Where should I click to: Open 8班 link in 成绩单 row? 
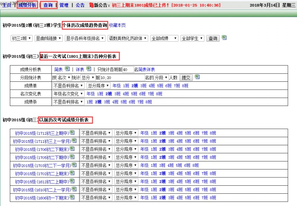(185, 86)
